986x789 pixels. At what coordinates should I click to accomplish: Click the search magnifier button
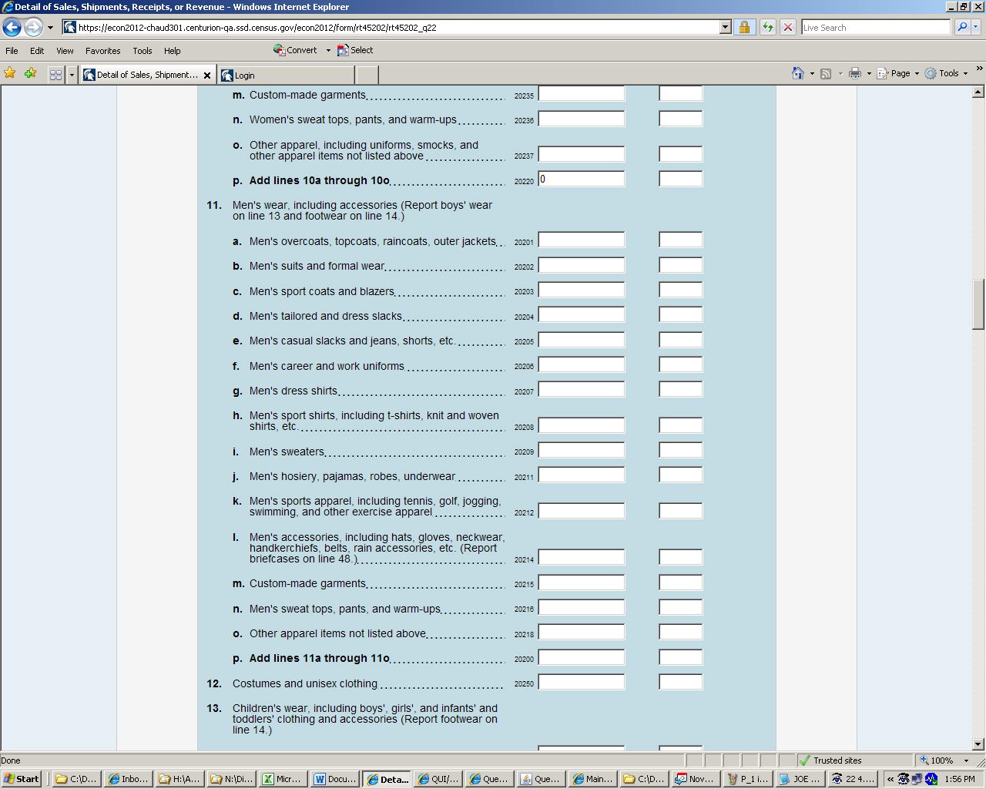click(961, 27)
